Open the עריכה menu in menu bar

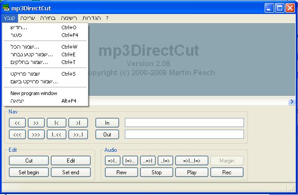[x=27, y=18]
